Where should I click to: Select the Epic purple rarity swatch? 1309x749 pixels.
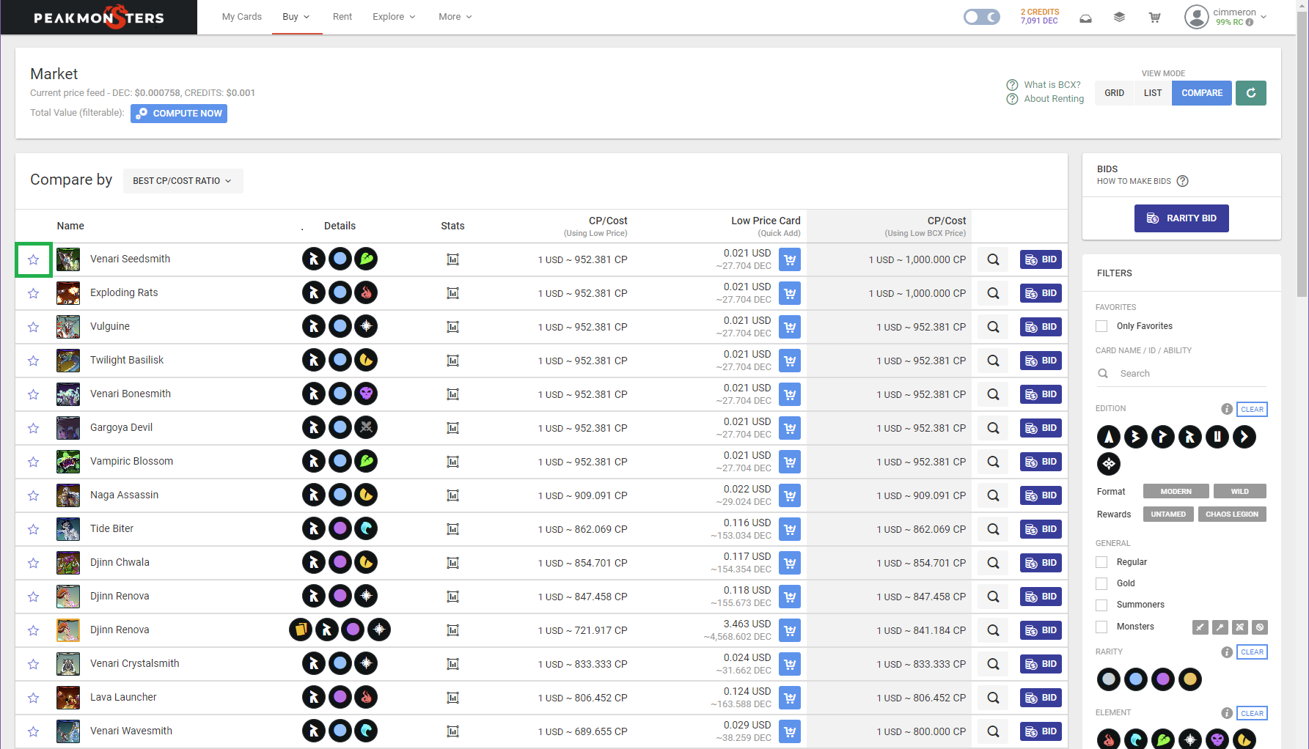[x=1163, y=679]
